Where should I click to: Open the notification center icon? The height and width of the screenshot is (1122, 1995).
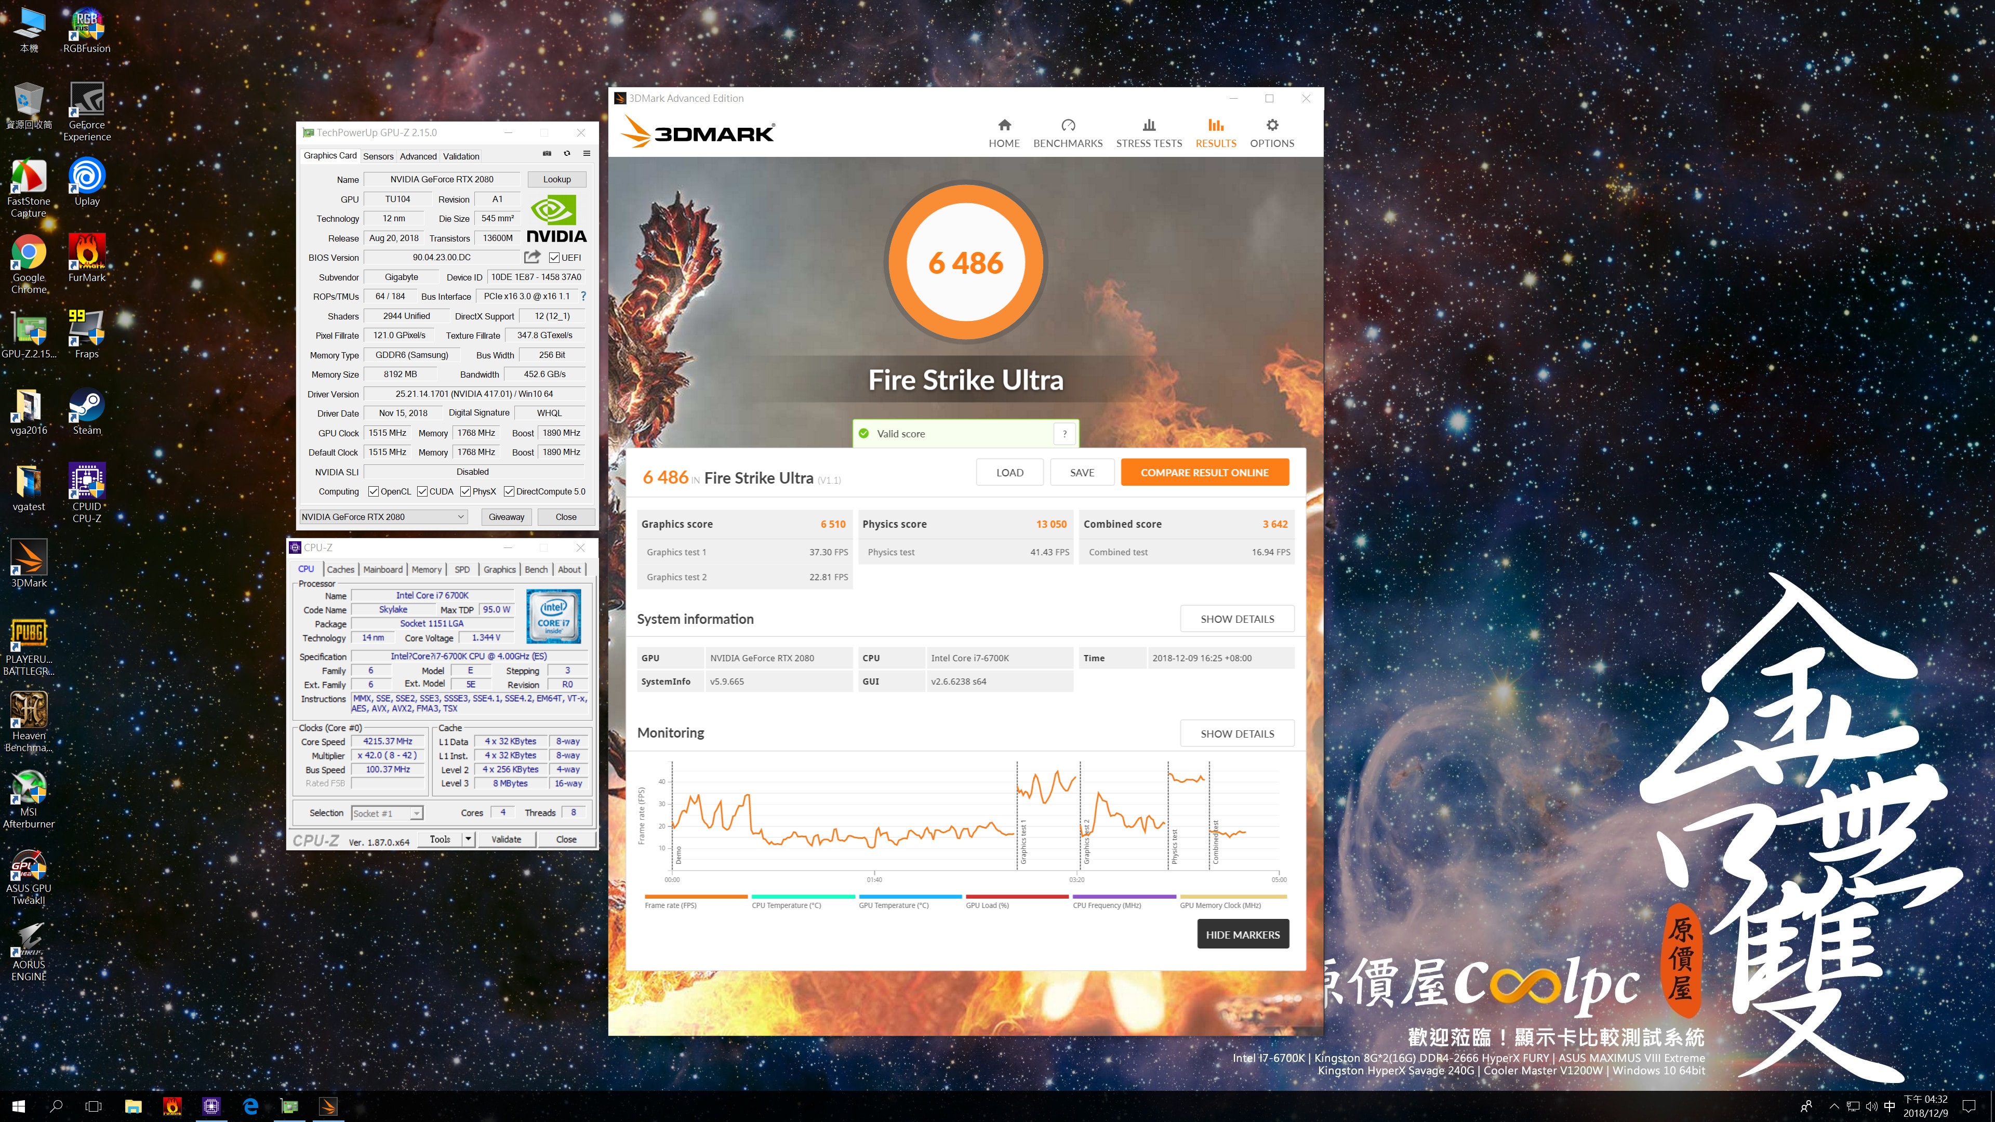point(1969,1106)
